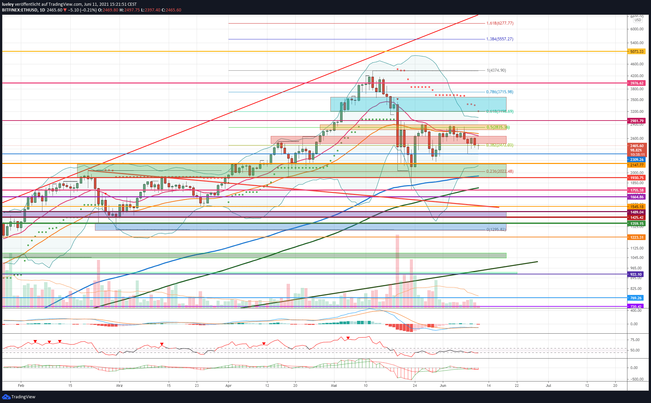Click the Mrz date on time axis
The image size is (651, 403).
coord(119,385)
